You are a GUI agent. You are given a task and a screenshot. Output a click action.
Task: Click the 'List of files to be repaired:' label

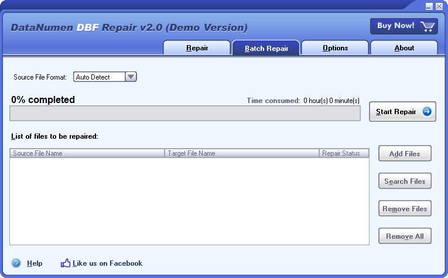[54, 136]
